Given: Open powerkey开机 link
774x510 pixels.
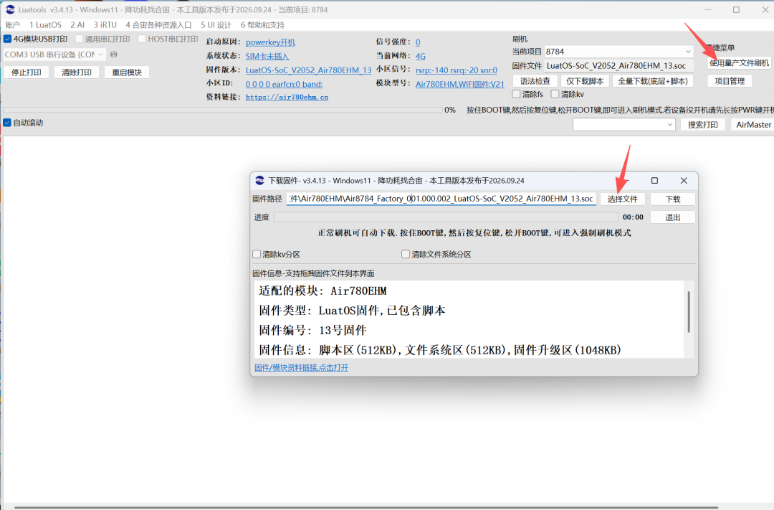Looking at the screenshot, I should click(270, 42).
